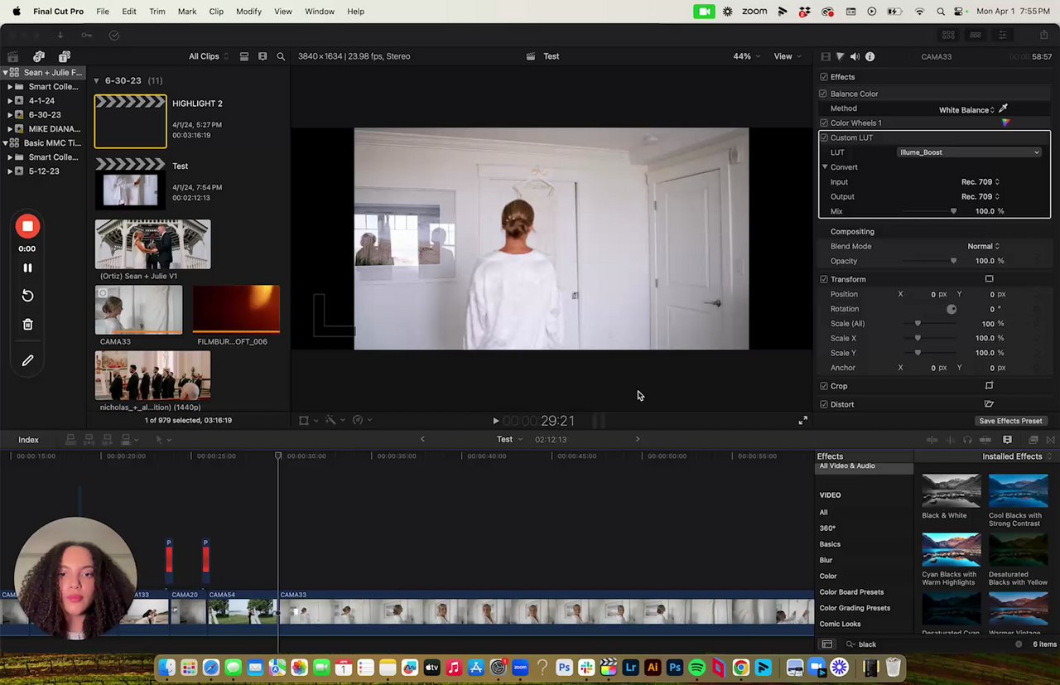1060x685 pixels.
Task: Open the Audio inspector speaker icon
Action: (855, 56)
